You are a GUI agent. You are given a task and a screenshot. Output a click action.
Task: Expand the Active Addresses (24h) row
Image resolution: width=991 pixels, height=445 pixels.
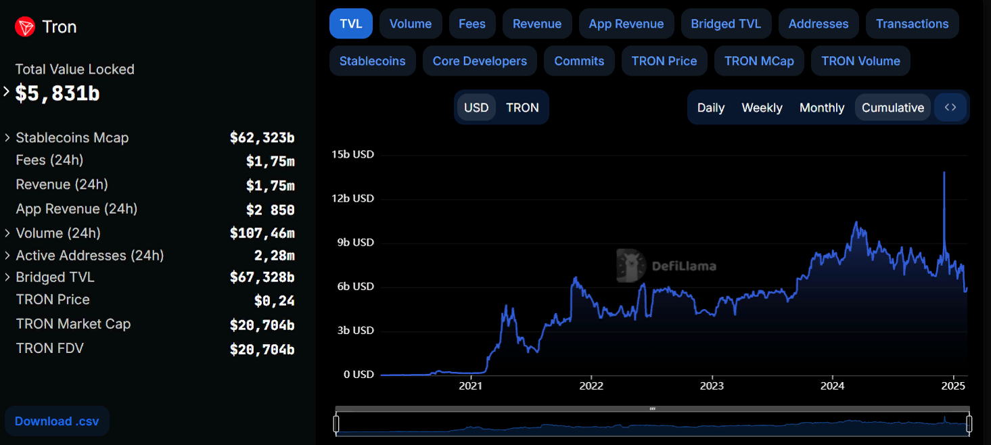(7, 256)
